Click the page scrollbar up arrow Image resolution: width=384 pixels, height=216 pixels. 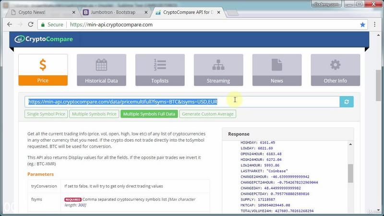point(378,35)
